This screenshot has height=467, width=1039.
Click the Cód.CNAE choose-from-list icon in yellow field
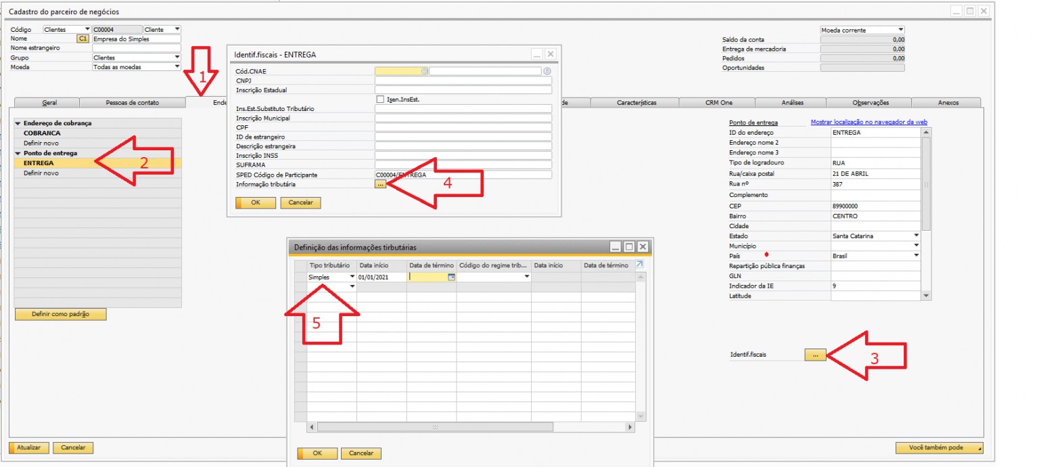[x=424, y=71]
